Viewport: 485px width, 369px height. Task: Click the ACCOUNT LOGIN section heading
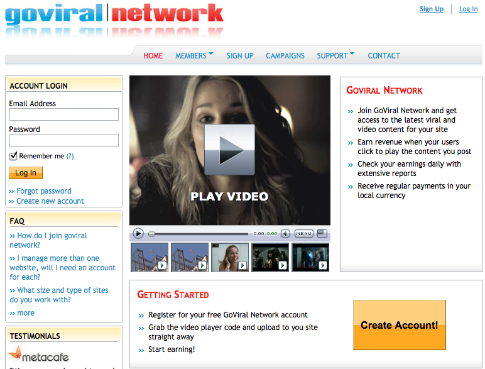click(38, 85)
